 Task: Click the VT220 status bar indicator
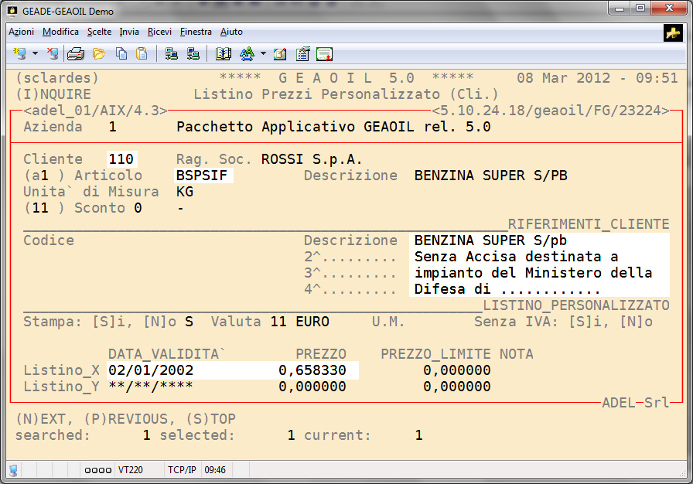coord(130,469)
